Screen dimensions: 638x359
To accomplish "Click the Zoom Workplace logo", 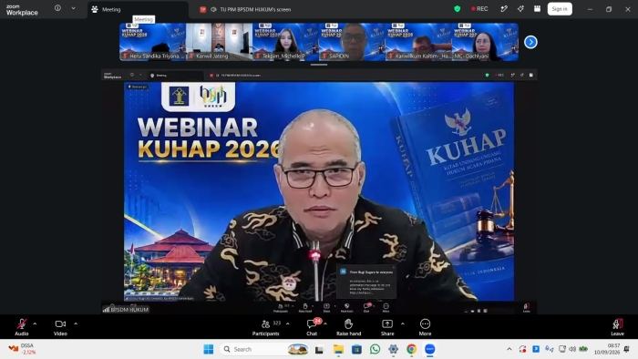I will (22, 10).
